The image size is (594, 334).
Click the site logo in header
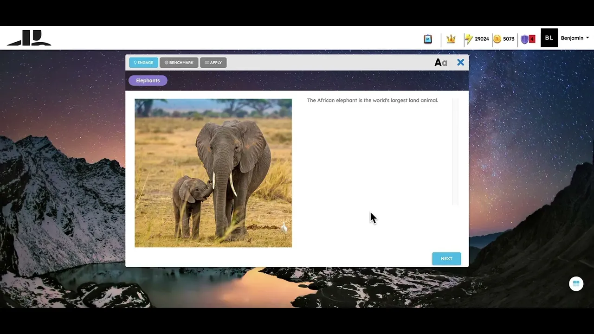pyautogui.click(x=29, y=38)
